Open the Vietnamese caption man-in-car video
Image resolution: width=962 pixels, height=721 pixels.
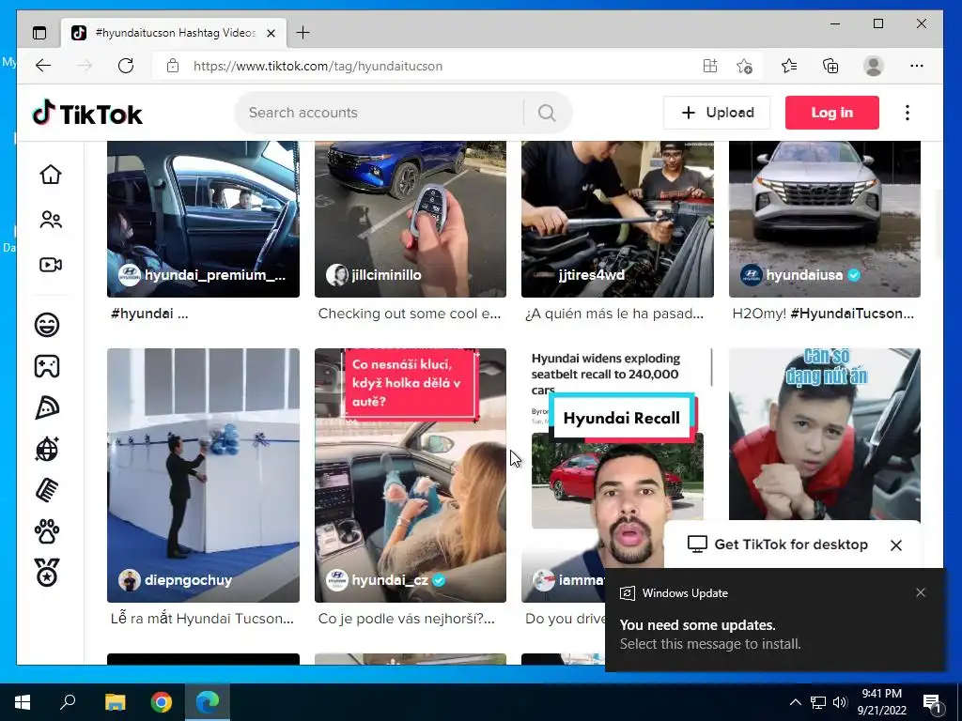(x=825, y=436)
